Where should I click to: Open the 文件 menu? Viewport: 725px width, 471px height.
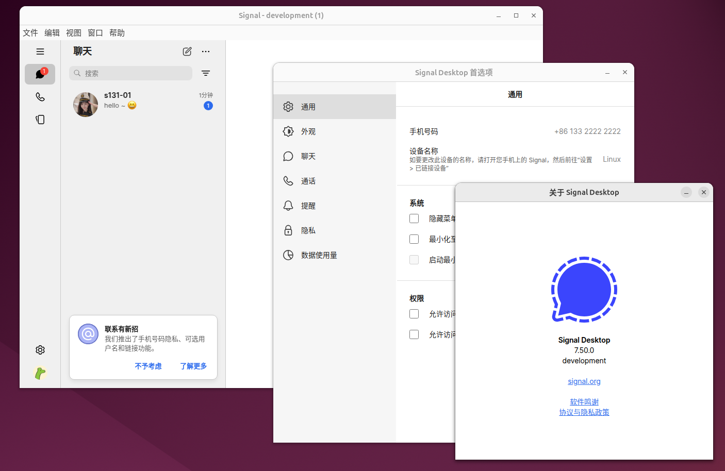click(30, 32)
